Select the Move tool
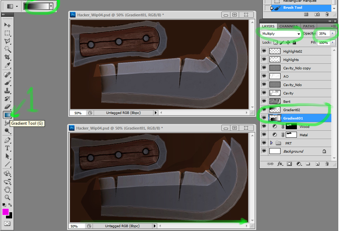 point(7,25)
